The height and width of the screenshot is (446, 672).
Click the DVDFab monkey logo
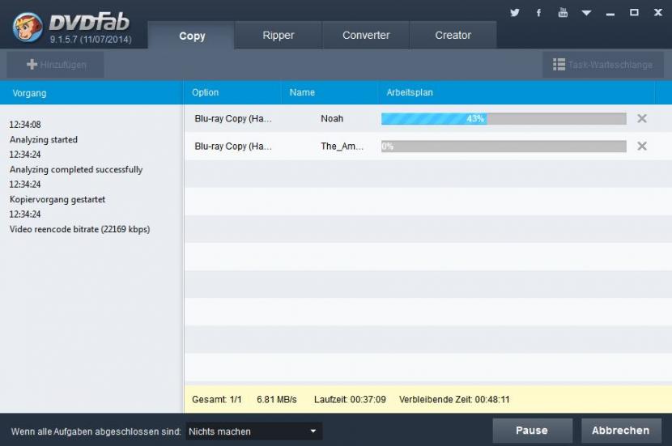(x=28, y=27)
